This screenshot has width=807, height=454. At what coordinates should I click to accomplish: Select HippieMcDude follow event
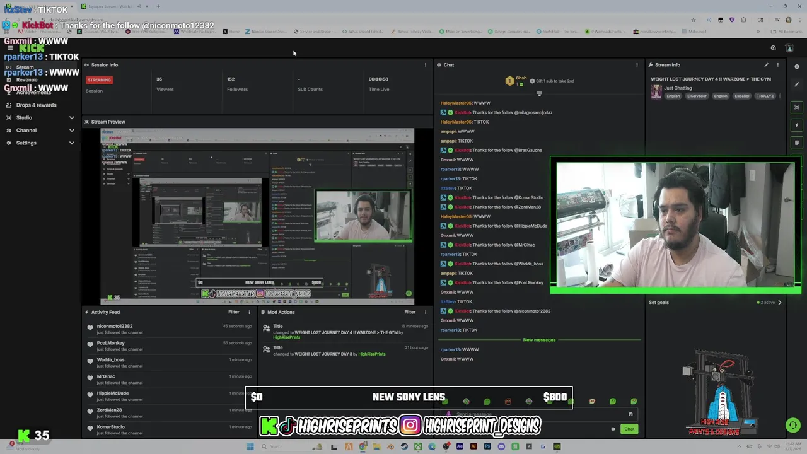click(x=170, y=396)
